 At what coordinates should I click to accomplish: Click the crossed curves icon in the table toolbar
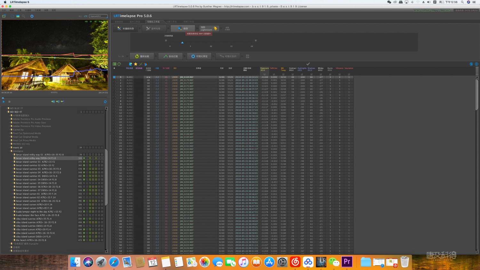(141, 64)
